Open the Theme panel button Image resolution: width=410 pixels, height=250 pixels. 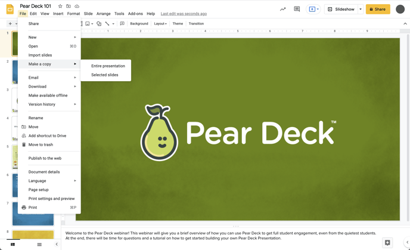point(178,23)
